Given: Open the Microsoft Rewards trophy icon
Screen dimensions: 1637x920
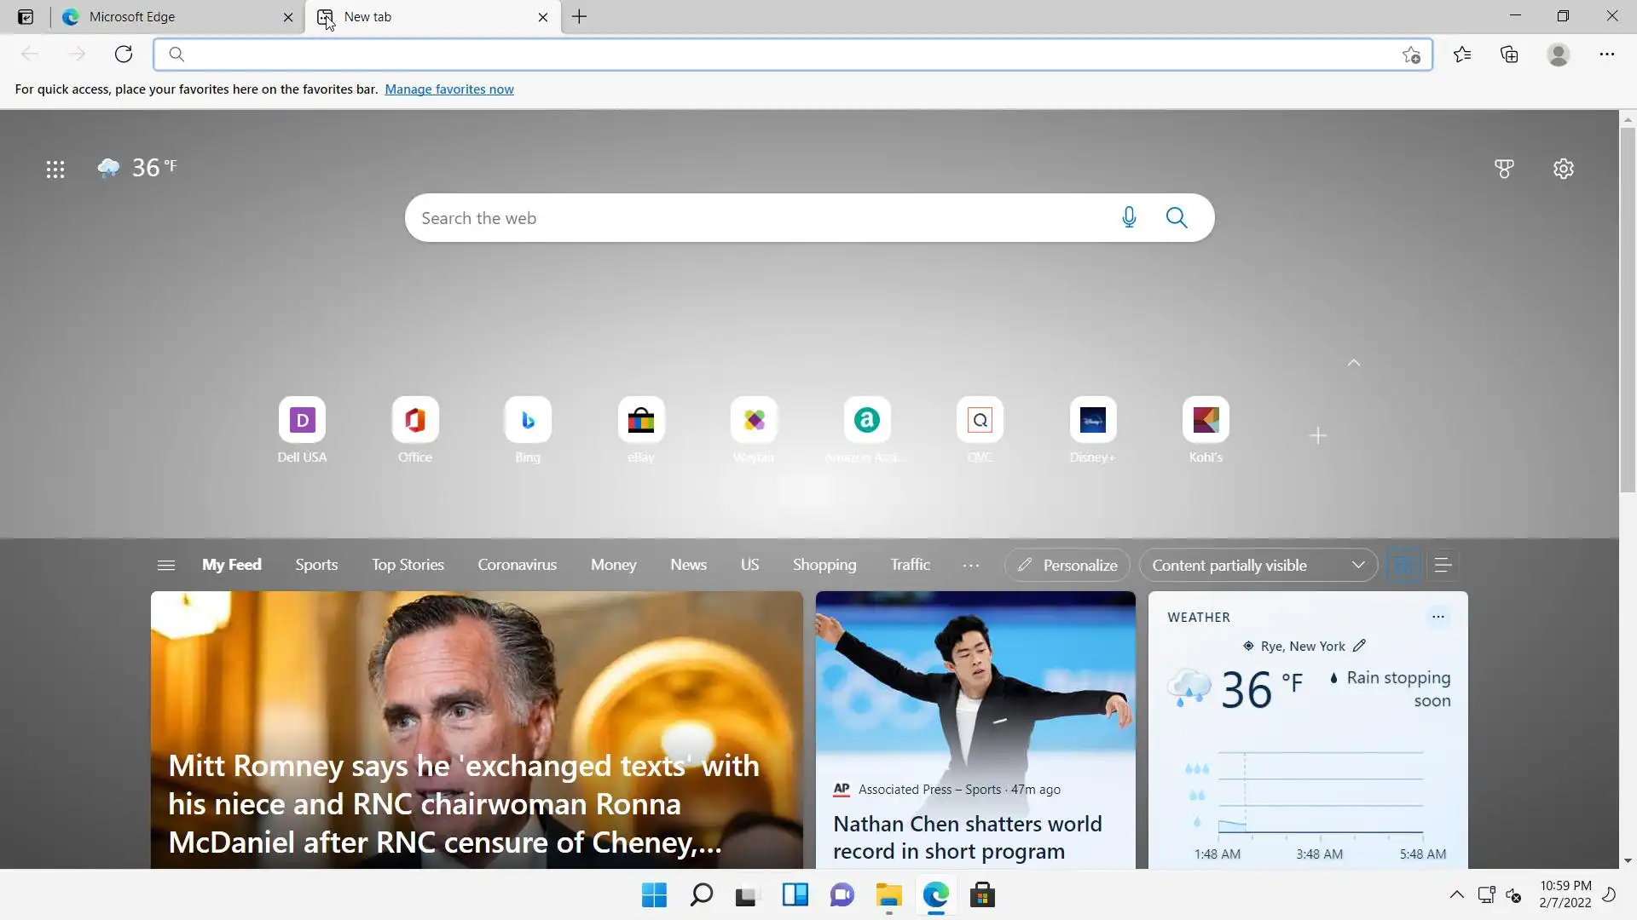Looking at the screenshot, I should click(1504, 169).
